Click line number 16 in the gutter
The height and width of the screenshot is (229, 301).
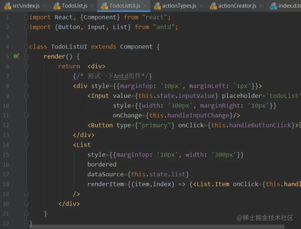(6, 165)
